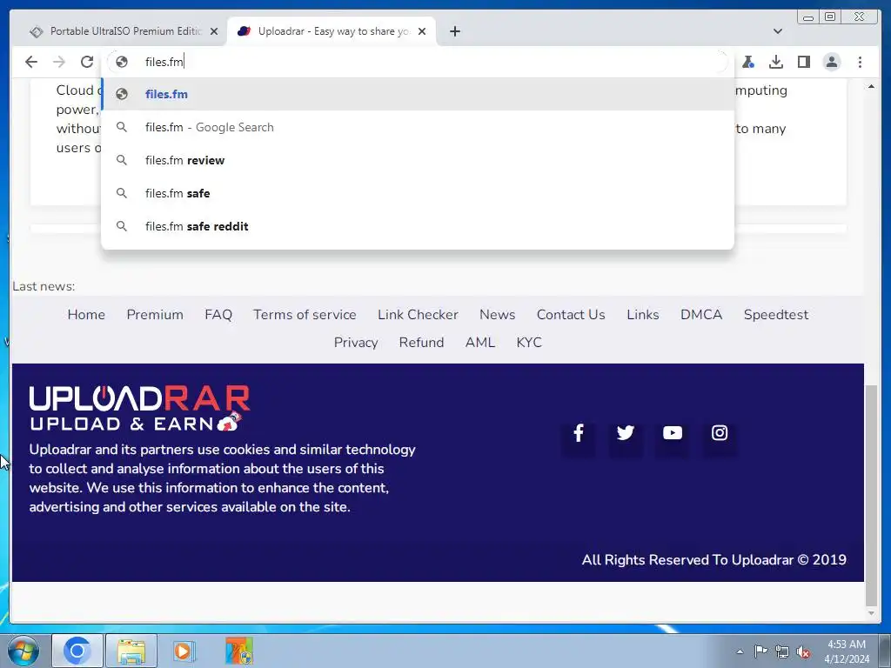The height and width of the screenshot is (668, 891).
Task: Open the taskbar clock showing 4:53 AM
Action: [x=847, y=651]
